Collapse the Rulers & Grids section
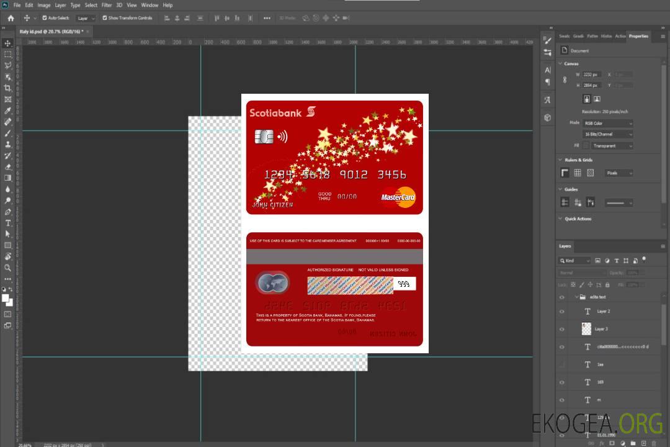The width and height of the screenshot is (670, 447). (561, 160)
